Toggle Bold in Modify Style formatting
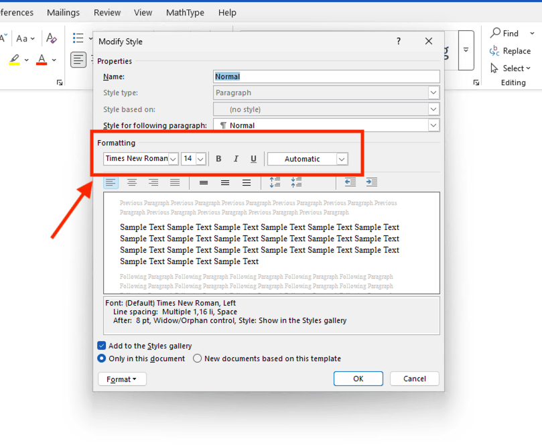The width and height of the screenshot is (542, 445). click(218, 159)
